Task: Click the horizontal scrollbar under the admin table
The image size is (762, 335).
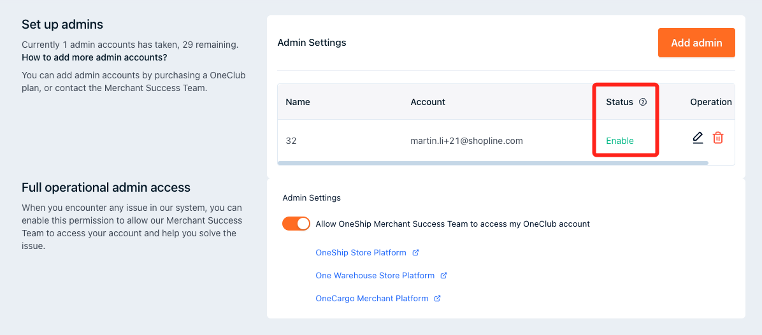Action: 492,163
